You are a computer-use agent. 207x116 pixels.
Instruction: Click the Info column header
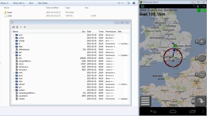(120, 32)
